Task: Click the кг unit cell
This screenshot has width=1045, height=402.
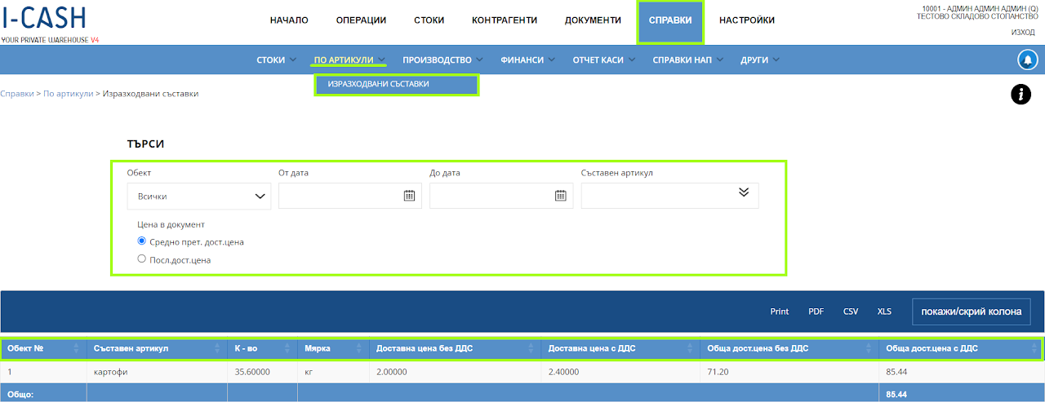Action: point(333,372)
